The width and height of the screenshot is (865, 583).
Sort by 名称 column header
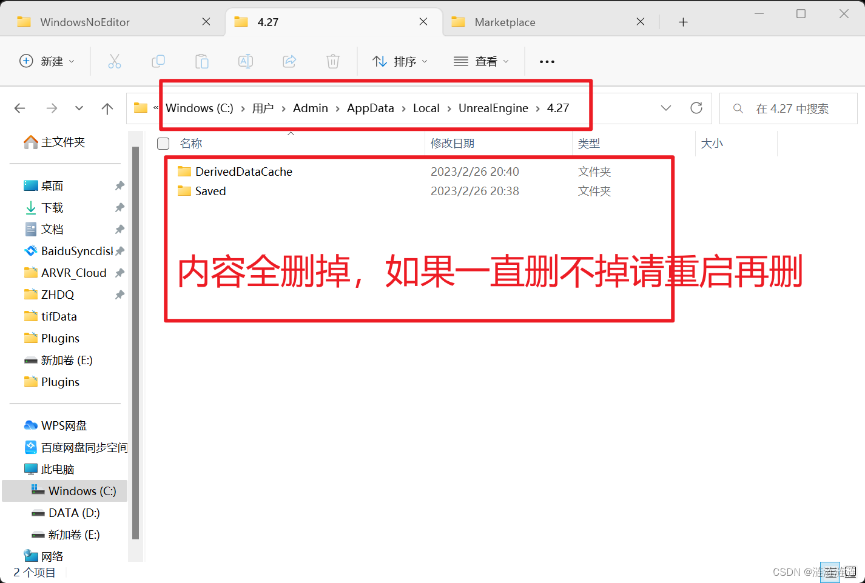(x=191, y=144)
